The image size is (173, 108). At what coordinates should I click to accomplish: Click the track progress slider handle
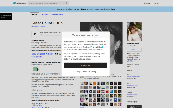(x=41, y=35)
